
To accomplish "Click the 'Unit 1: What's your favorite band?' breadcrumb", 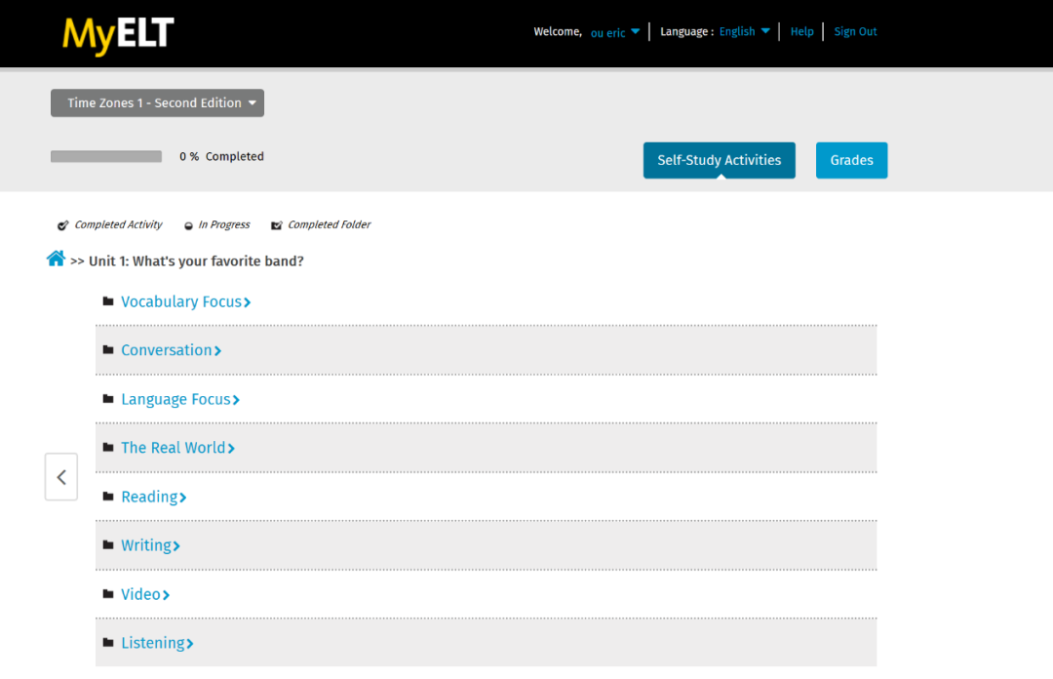I will pos(196,260).
